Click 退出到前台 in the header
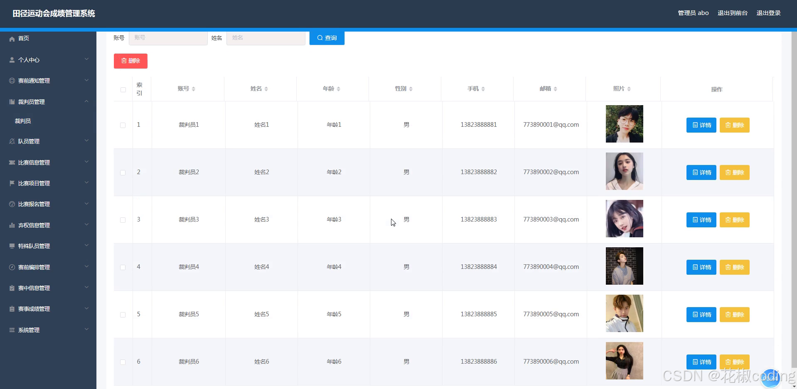 point(733,13)
